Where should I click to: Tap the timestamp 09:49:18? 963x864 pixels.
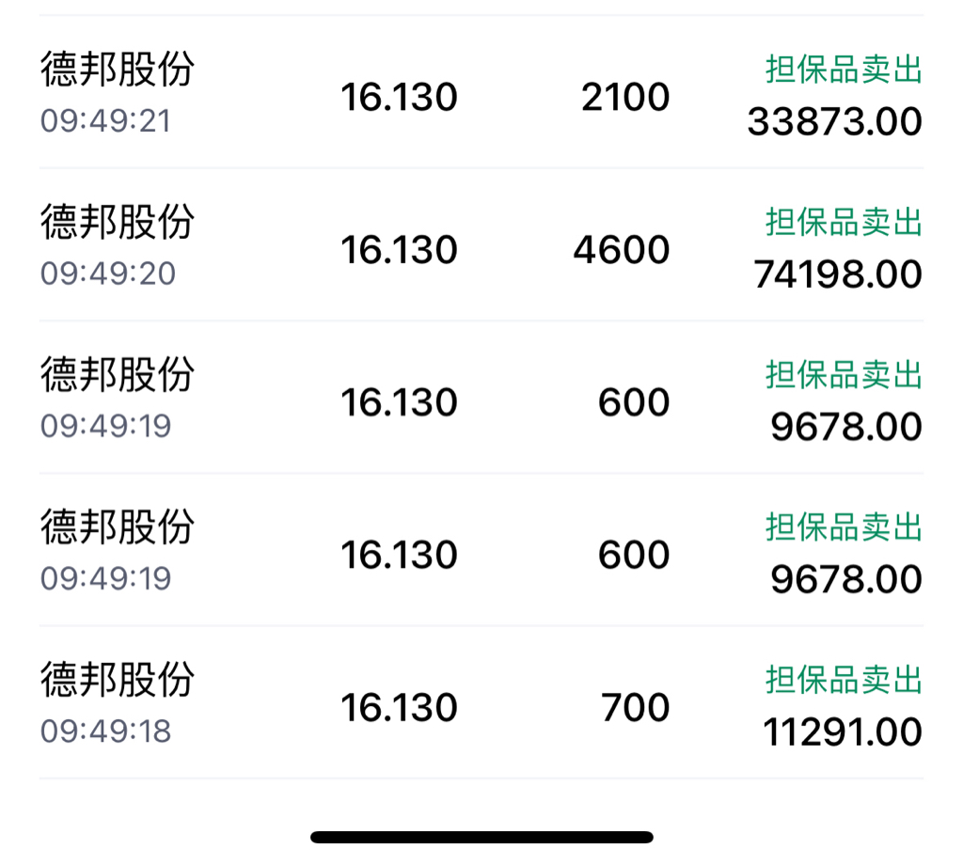point(105,730)
